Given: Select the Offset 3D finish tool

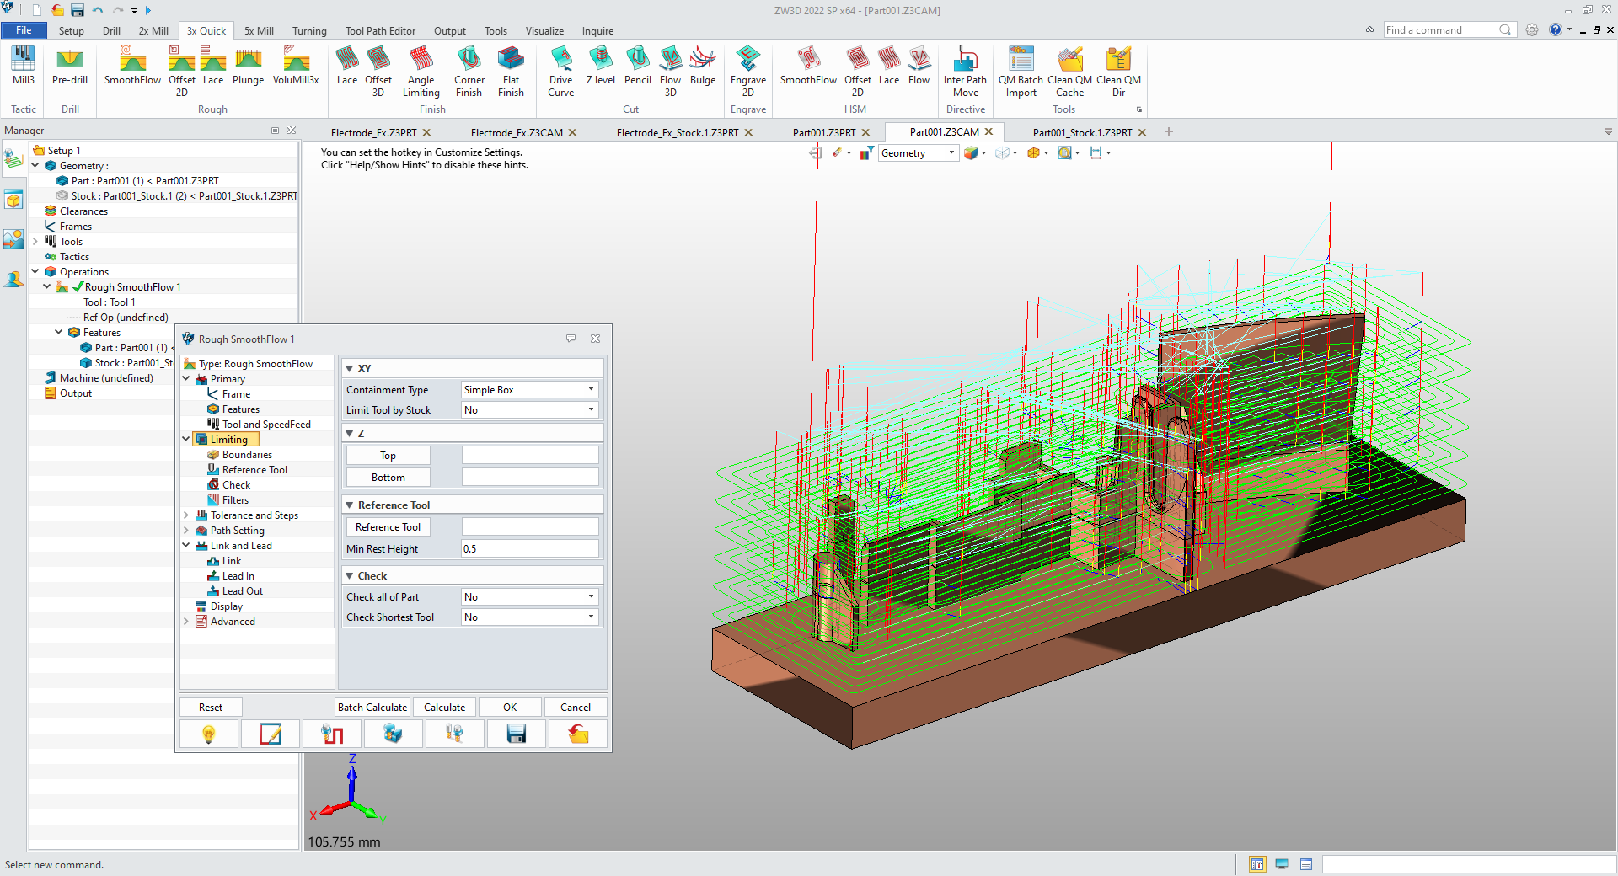Looking at the screenshot, I should 378,72.
